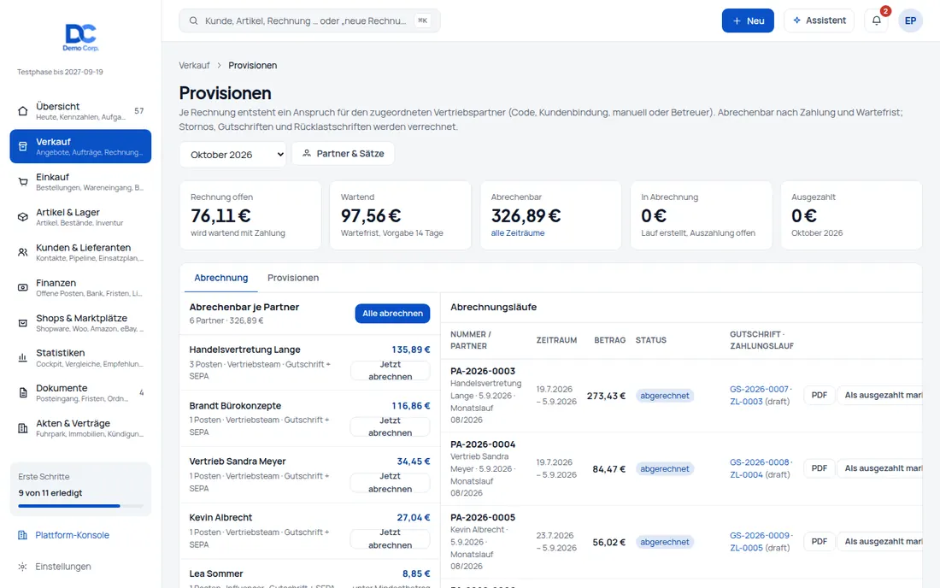Click the Neu button
The width and height of the screenshot is (940, 588).
click(x=748, y=21)
